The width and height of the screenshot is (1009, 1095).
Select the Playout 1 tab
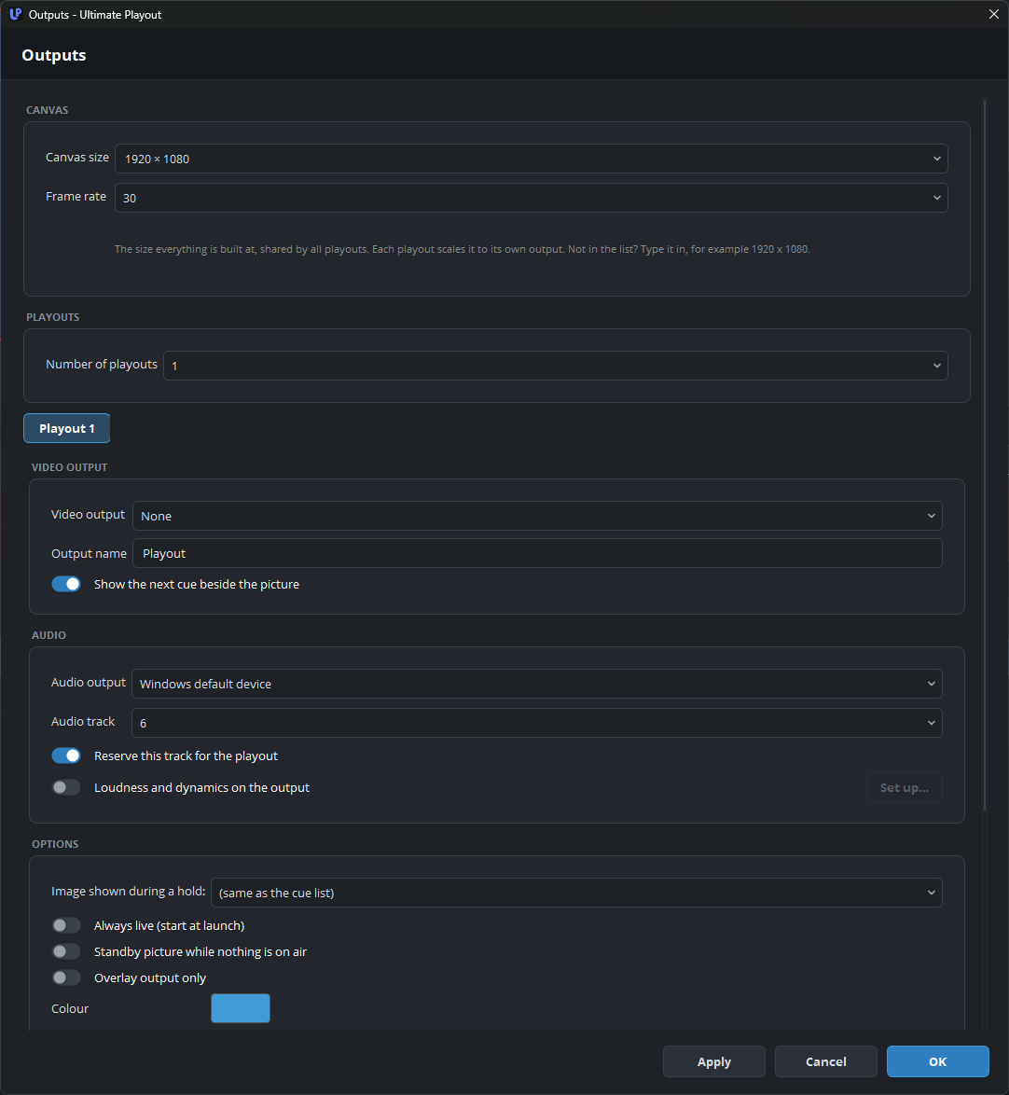(67, 428)
